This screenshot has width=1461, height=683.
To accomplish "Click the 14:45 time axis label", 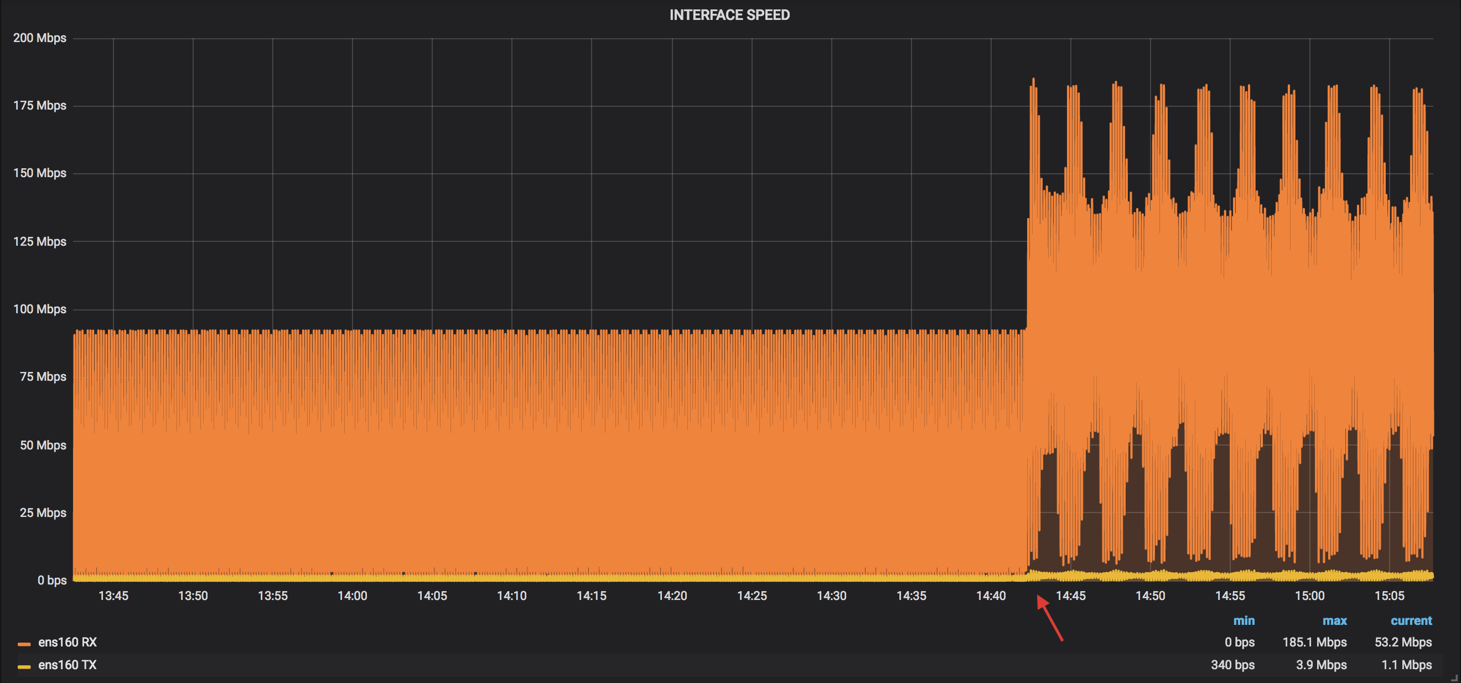I will (1071, 596).
